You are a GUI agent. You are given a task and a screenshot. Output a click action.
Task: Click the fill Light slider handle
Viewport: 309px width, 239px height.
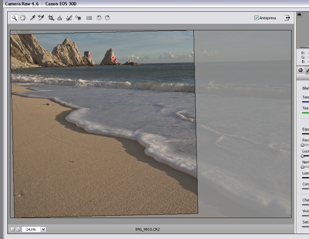[x=302, y=156]
